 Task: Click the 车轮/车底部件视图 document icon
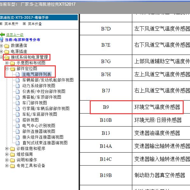coord(18,114)
